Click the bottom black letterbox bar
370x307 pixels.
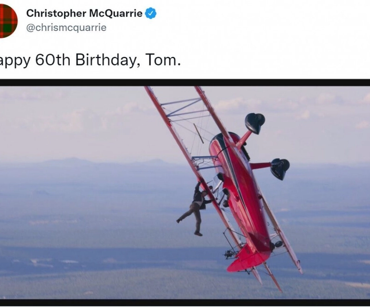click(185, 302)
